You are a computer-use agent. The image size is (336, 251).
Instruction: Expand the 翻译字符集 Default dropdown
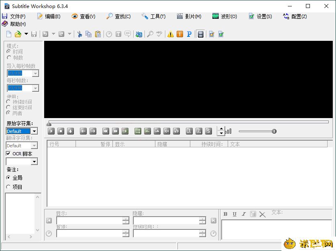pyautogui.click(x=34, y=145)
